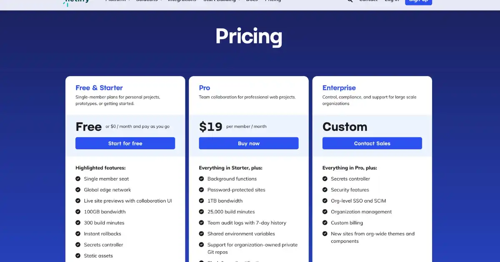Click check icon next to Background functions
500x262 pixels.
point(201,179)
